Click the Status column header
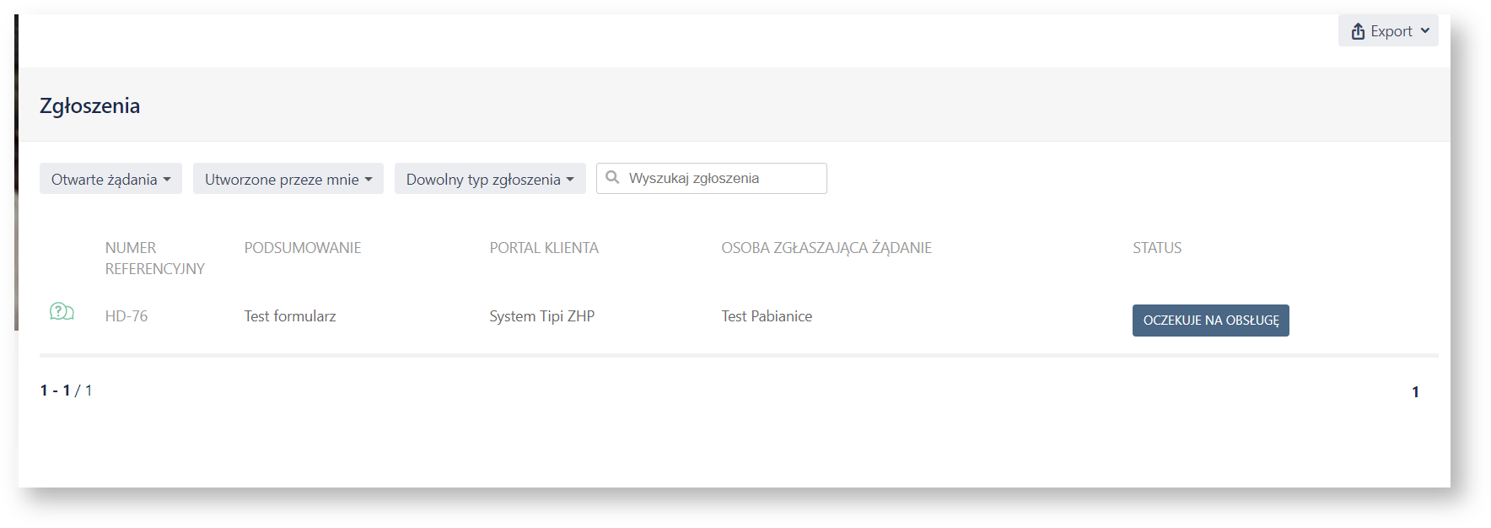The image size is (1491, 528). pos(1156,248)
